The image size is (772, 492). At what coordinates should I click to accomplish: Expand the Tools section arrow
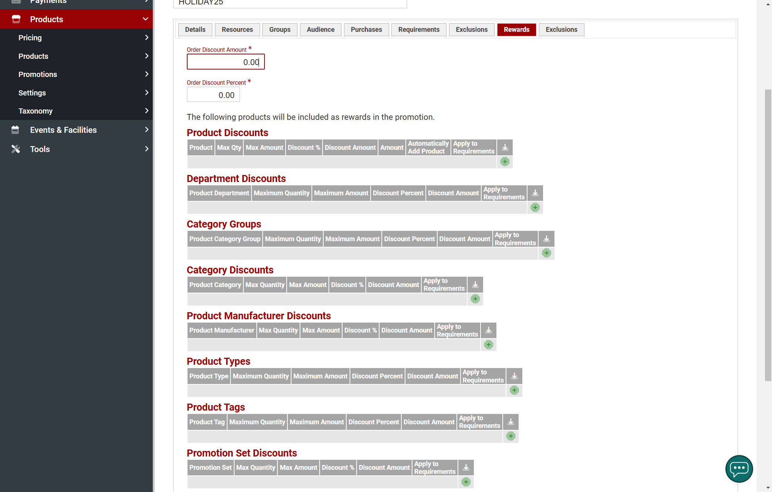click(x=146, y=149)
